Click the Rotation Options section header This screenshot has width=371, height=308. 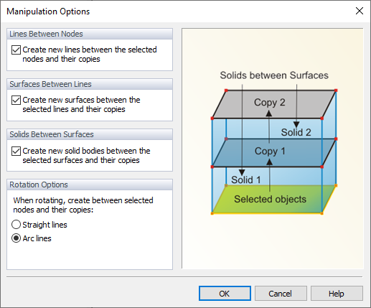(x=90, y=185)
